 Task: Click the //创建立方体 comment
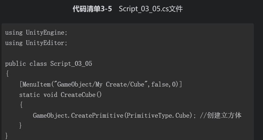[x=221, y=115]
